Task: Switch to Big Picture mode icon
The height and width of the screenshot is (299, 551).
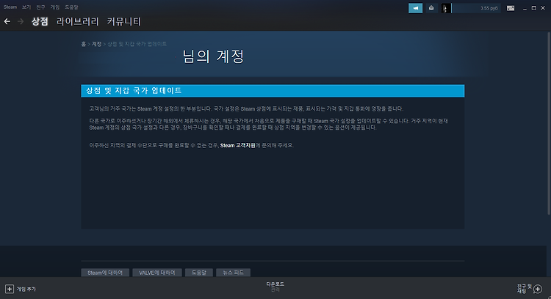Action: [x=511, y=8]
